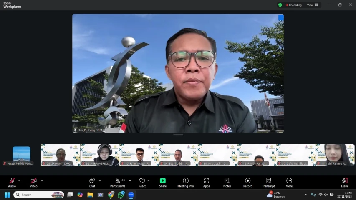Expand the audio options arrow
This screenshot has width=356, height=200.
point(19,181)
